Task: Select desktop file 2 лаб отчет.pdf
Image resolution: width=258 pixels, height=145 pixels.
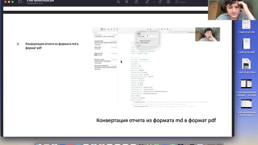Action: 246,46
